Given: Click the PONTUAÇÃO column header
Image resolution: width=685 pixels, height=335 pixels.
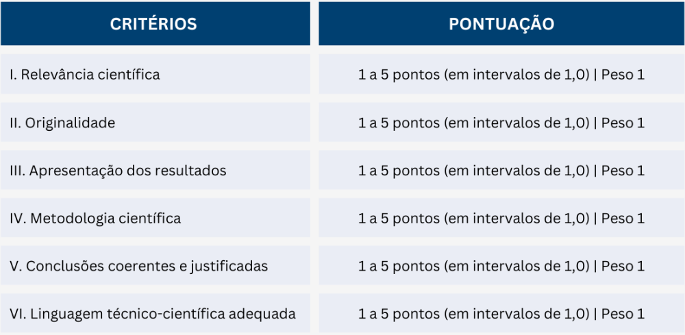Looking at the screenshot, I should pyautogui.click(x=501, y=23).
